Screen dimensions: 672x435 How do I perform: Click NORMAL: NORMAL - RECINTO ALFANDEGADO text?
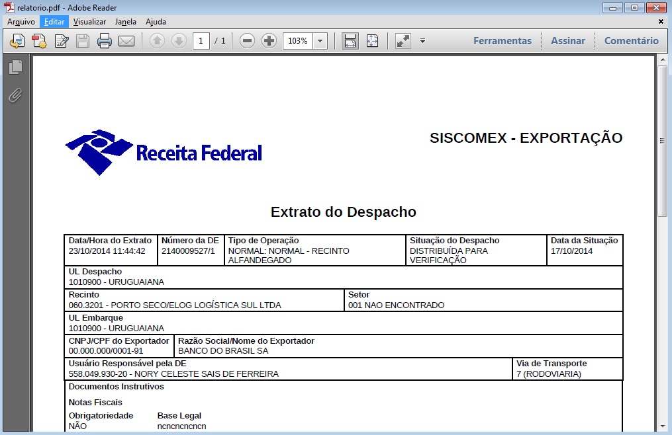(x=289, y=256)
